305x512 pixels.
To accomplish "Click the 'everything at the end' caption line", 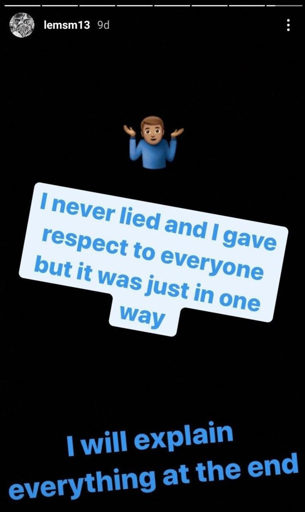I will coord(153,476).
